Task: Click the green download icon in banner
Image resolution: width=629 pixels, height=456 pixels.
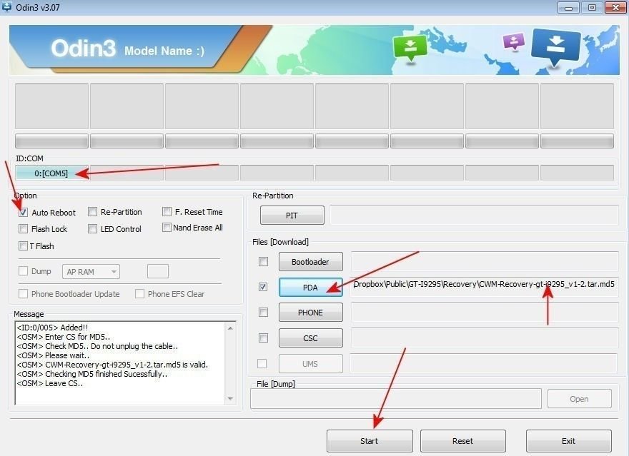Action: [410, 48]
